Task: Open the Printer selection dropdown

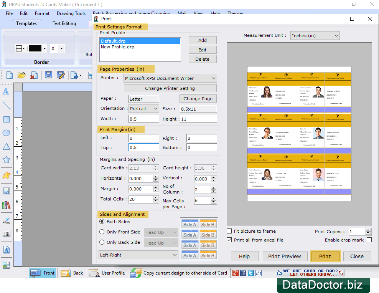Action: [x=170, y=78]
